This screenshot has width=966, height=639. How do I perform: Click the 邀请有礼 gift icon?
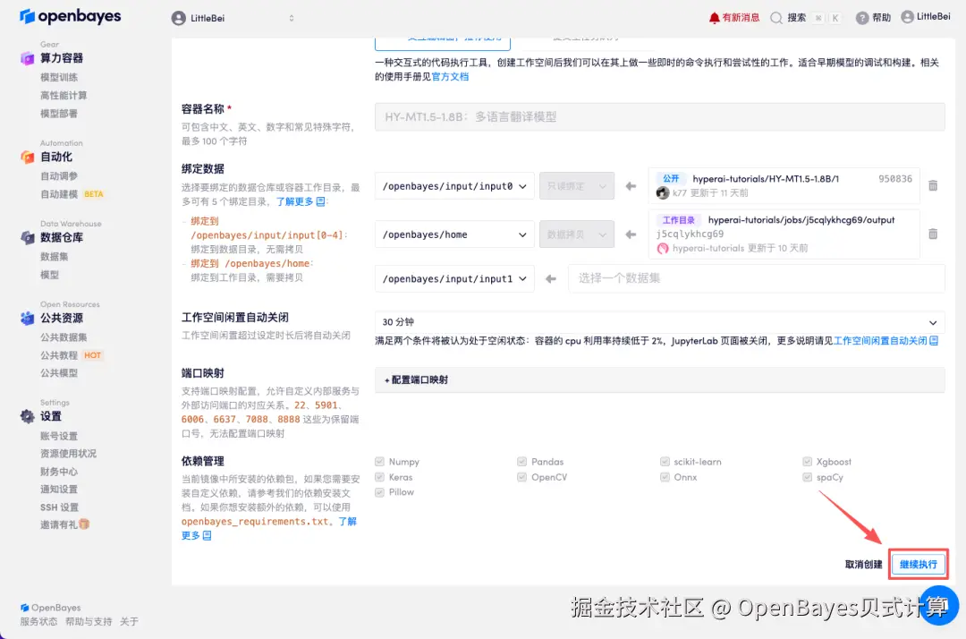point(84,524)
